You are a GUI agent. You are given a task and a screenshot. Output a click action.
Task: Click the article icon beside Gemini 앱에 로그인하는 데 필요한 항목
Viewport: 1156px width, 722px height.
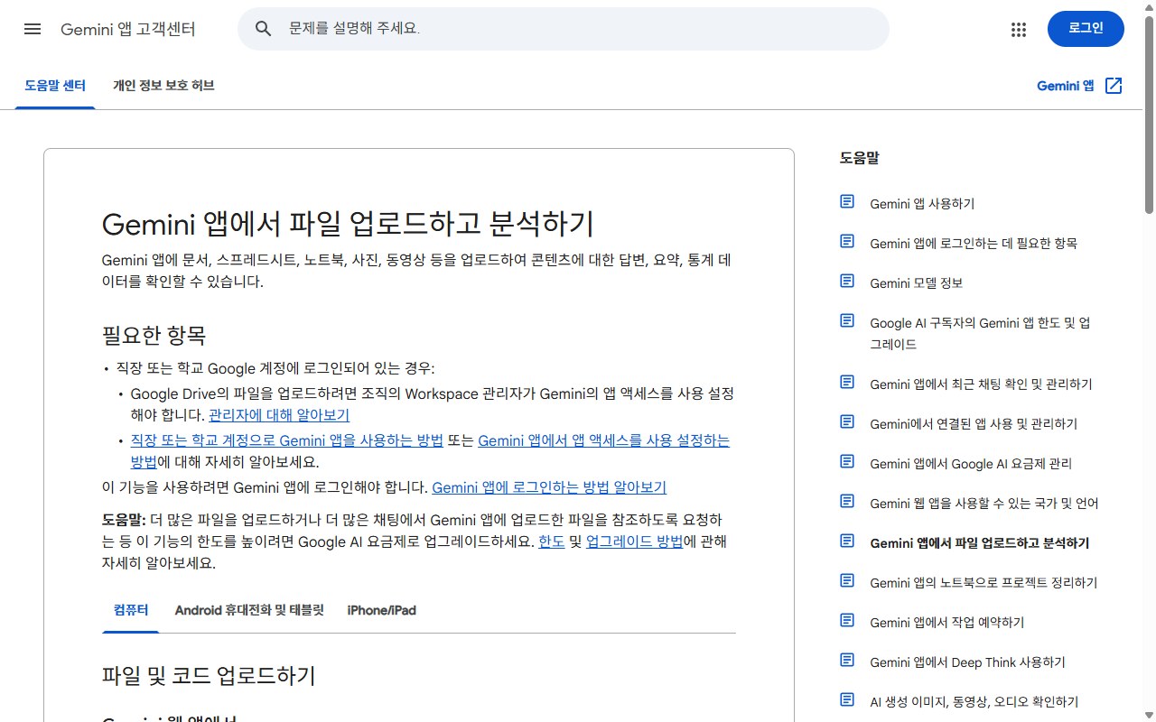coord(847,242)
